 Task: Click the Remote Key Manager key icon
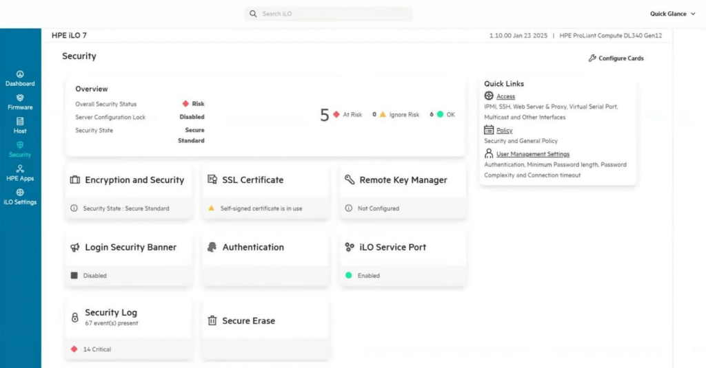tap(350, 180)
